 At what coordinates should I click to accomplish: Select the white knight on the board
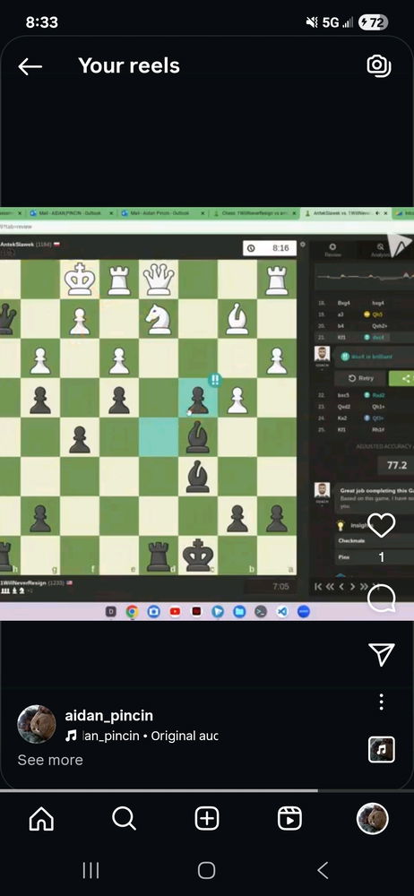pos(159,319)
